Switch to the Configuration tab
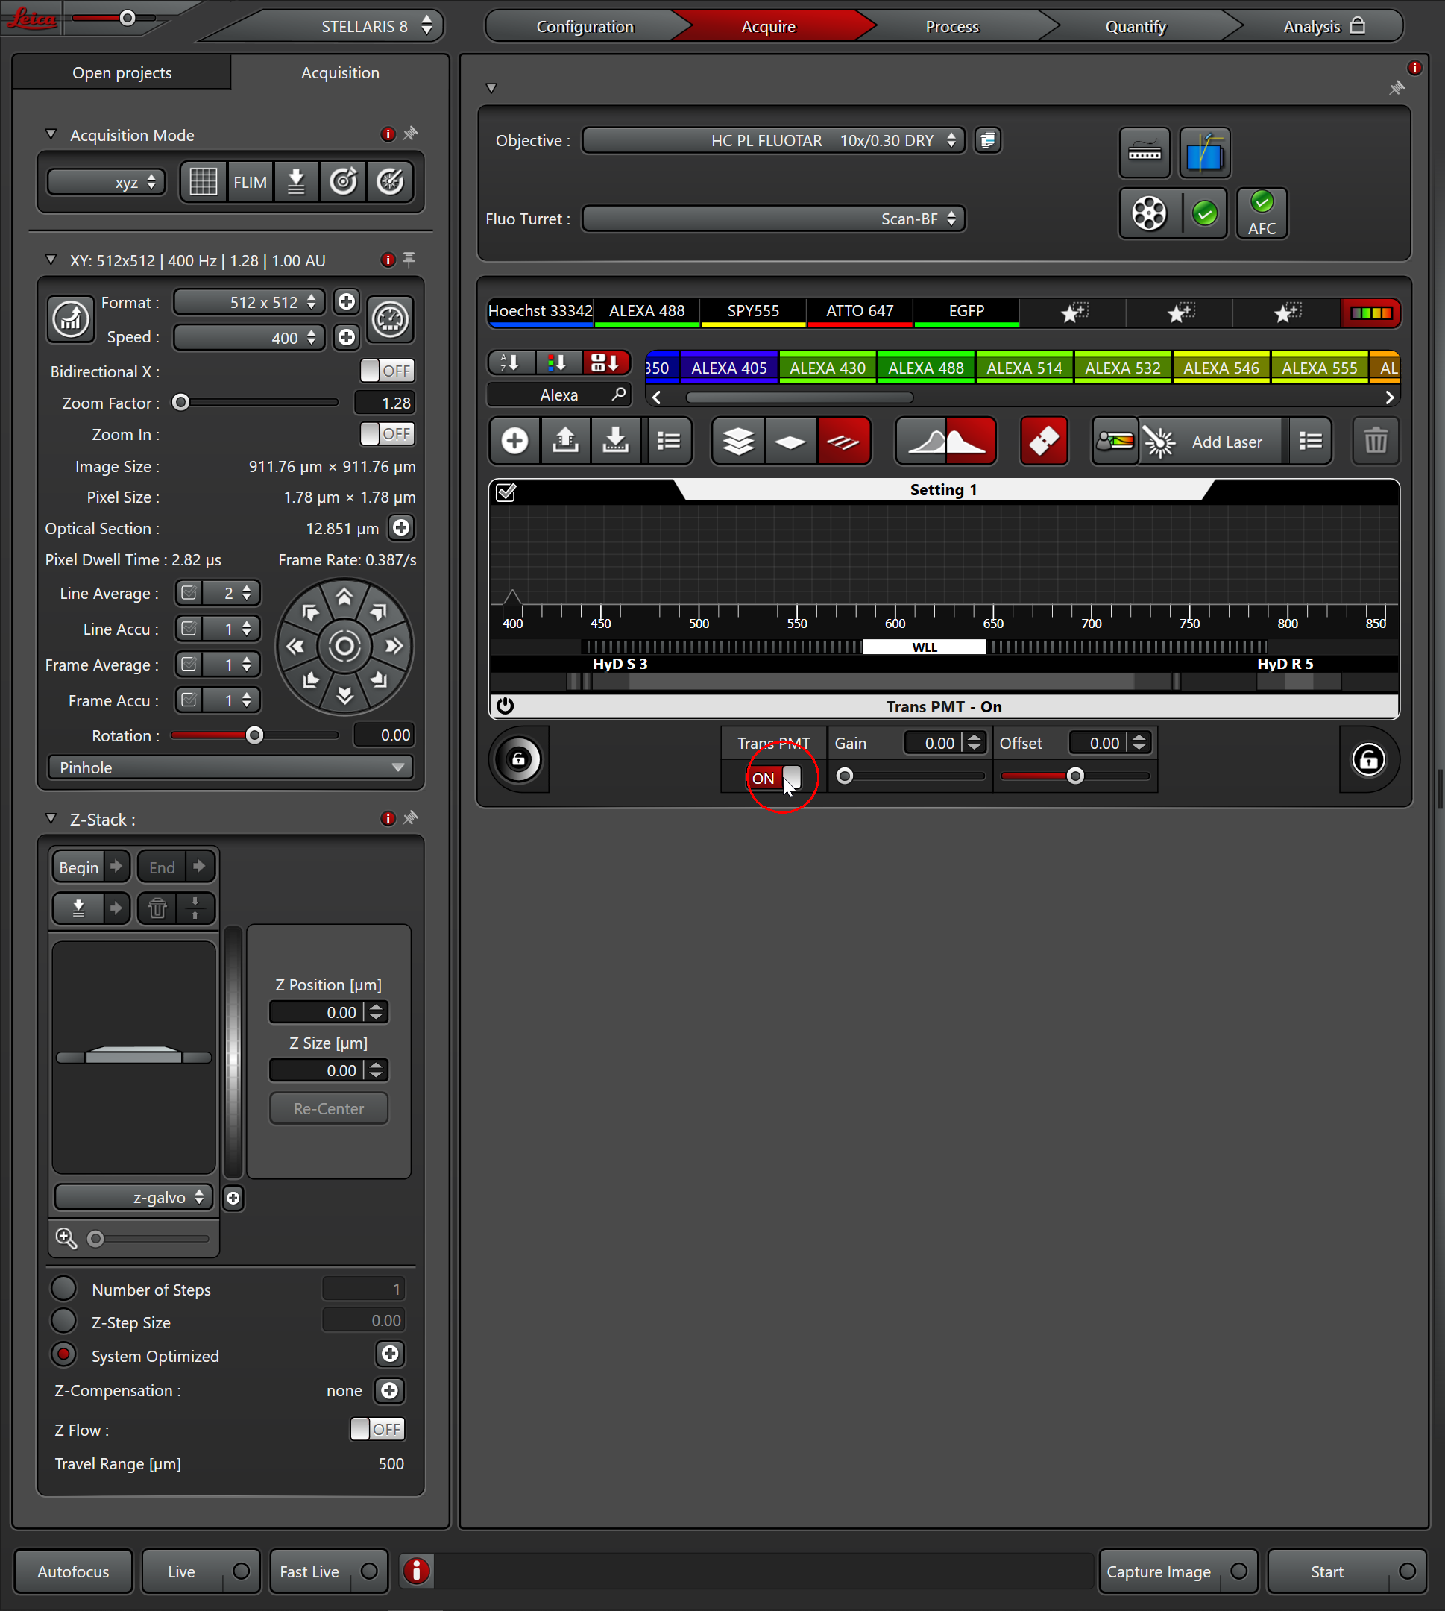 coord(585,26)
